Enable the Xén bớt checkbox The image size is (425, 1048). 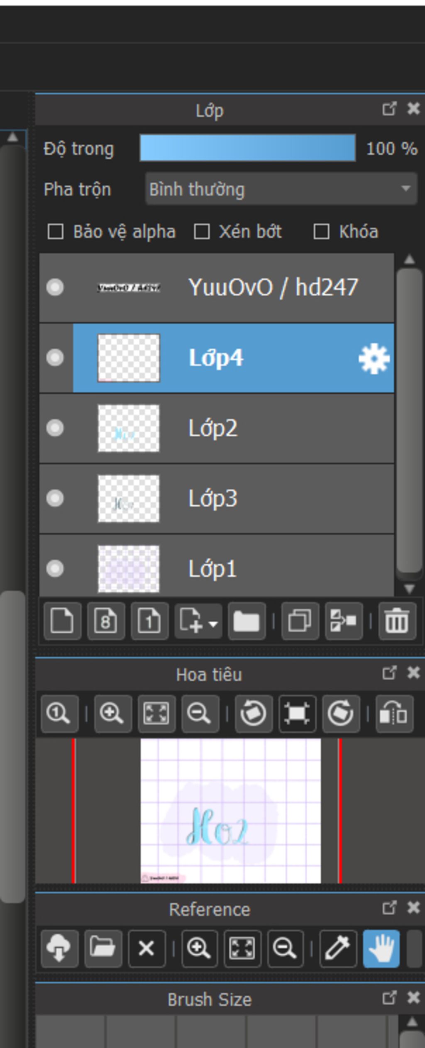coord(202,232)
